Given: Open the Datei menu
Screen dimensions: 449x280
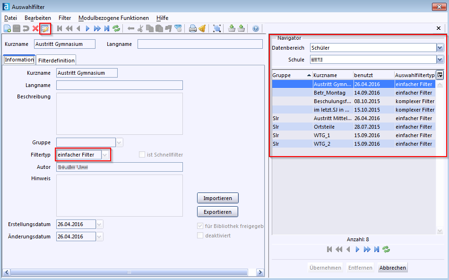Looking at the screenshot, I should pos(10,18).
